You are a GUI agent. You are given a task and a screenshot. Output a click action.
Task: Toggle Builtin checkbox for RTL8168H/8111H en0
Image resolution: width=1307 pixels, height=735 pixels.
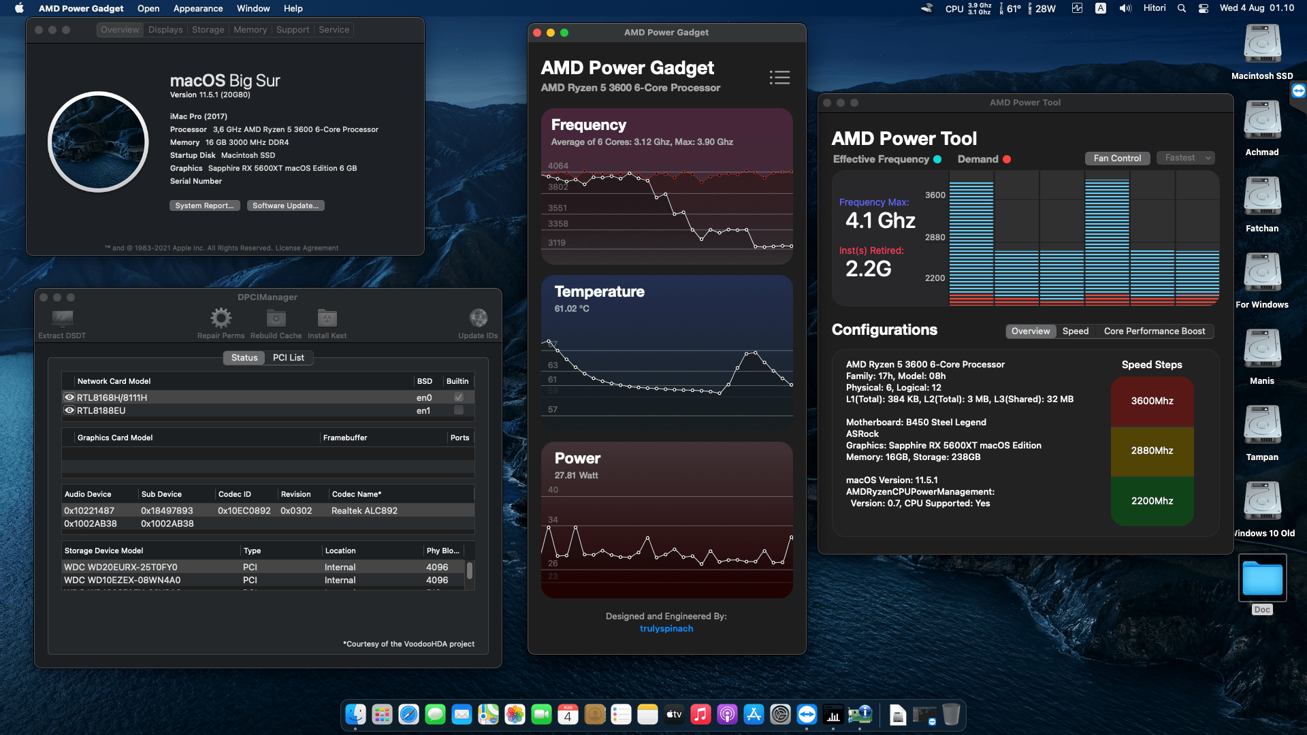coord(459,397)
